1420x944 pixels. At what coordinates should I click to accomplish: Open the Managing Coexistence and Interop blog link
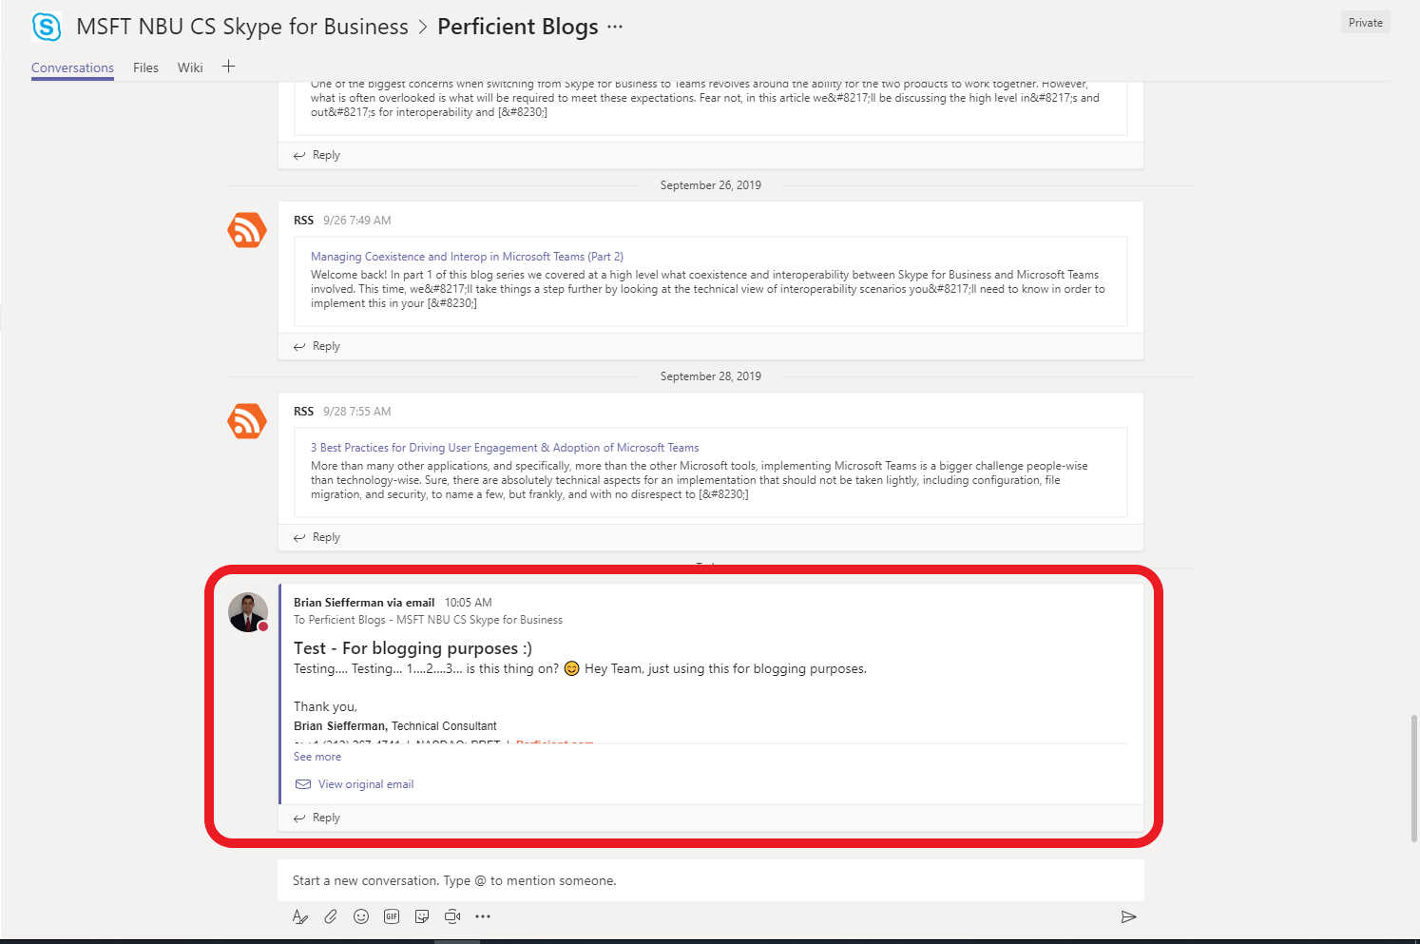pos(467,256)
